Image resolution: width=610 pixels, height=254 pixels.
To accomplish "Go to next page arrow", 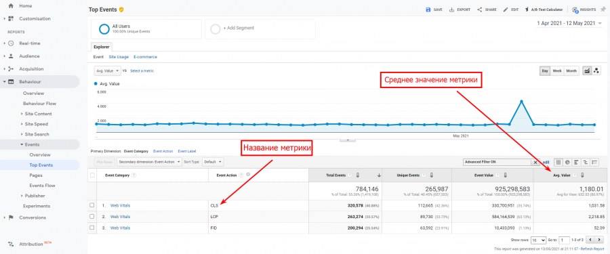I will [x=599, y=240].
